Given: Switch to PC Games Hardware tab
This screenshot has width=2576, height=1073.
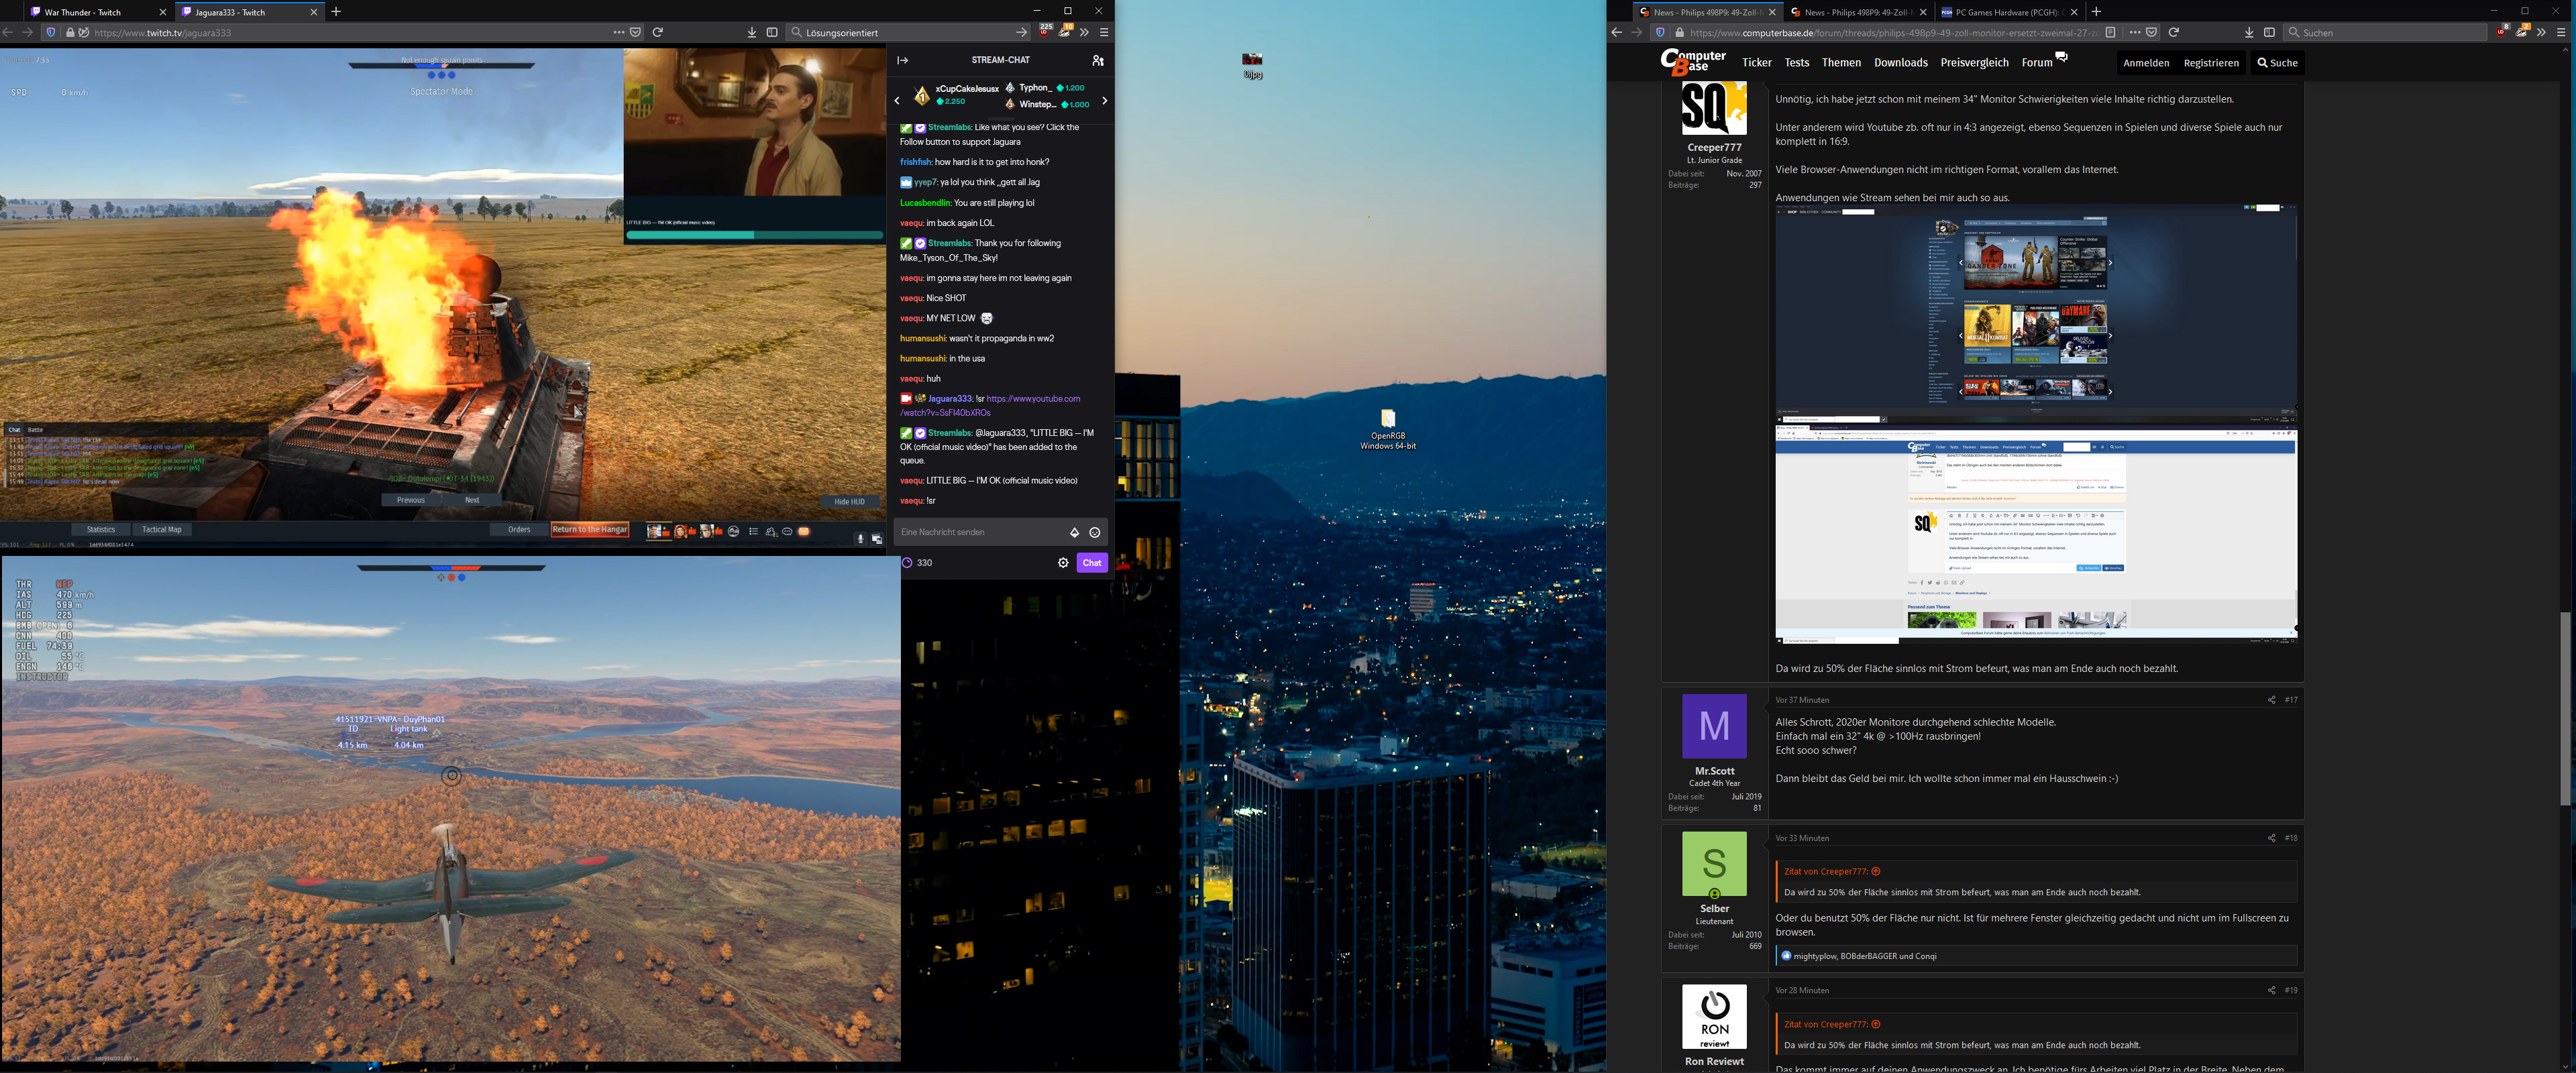Looking at the screenshot, I should (2004, 12).
